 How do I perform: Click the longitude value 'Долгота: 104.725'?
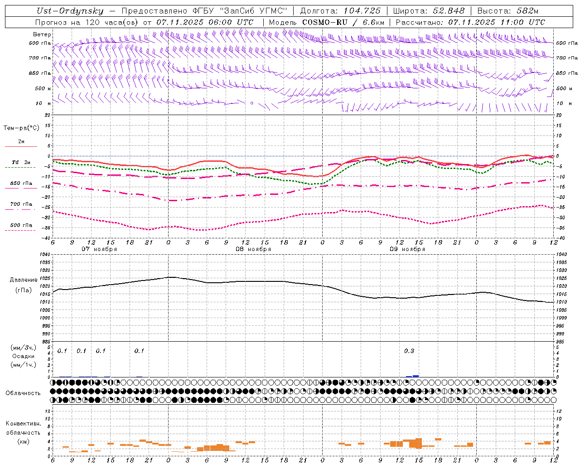(340, 11)
